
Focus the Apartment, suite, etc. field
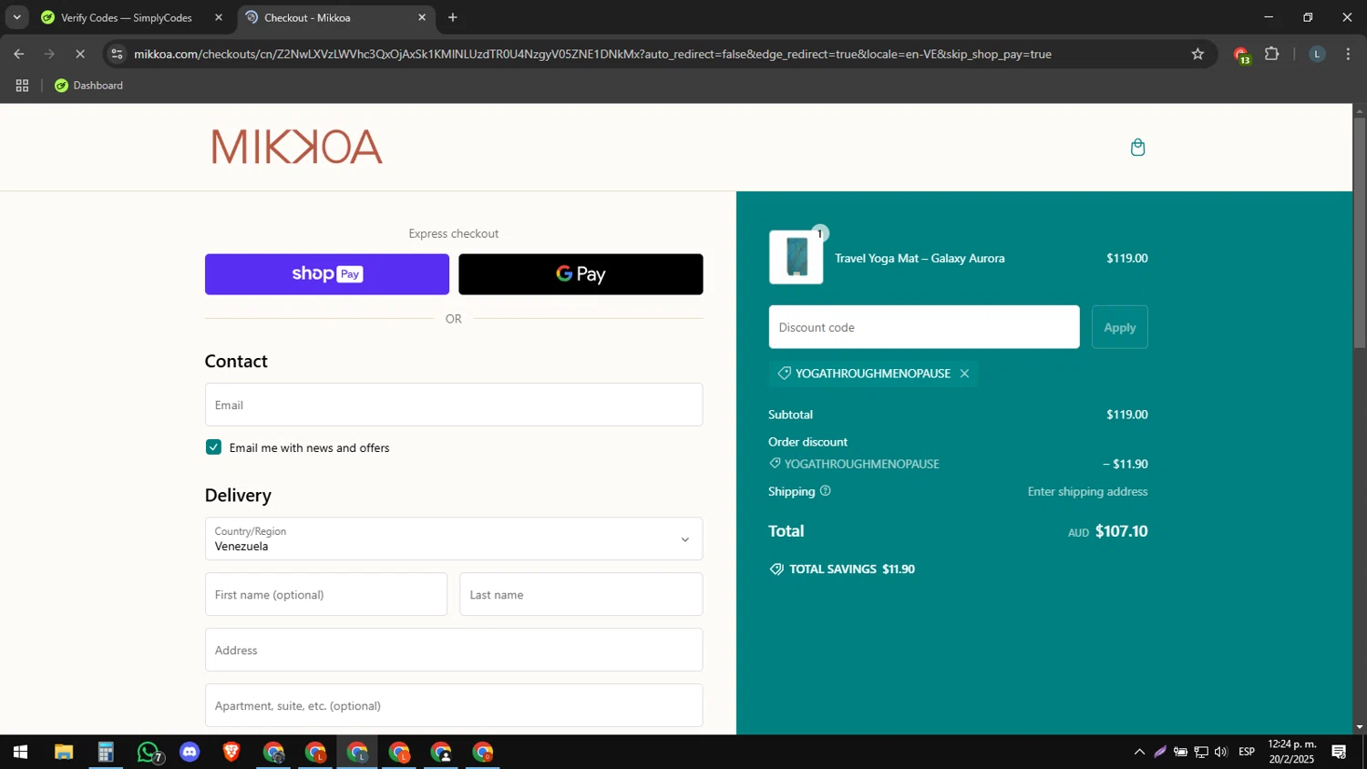pos(454,705)
